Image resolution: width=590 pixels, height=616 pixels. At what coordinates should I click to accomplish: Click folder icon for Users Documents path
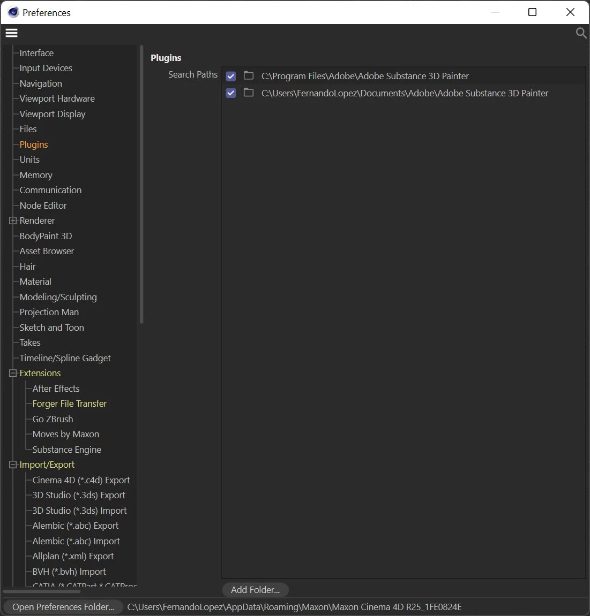click(249, 93)
